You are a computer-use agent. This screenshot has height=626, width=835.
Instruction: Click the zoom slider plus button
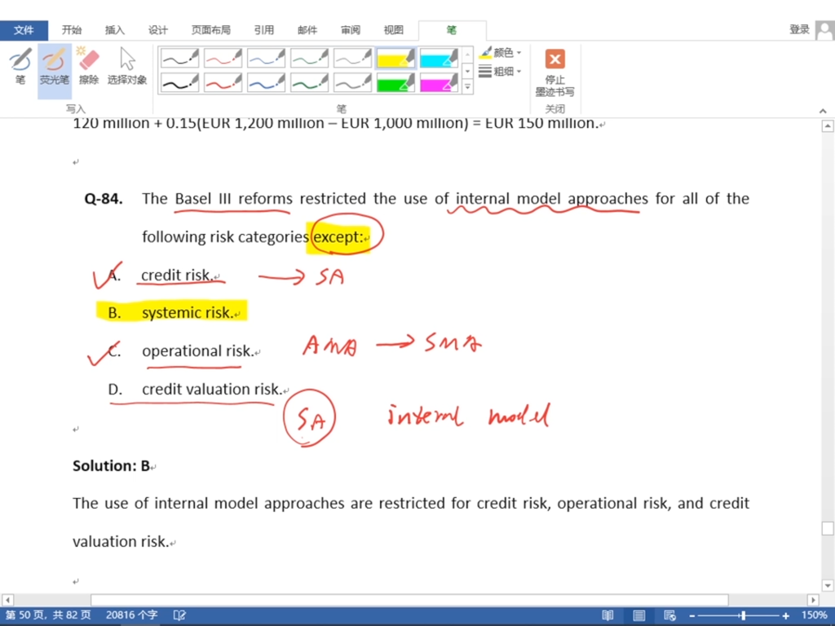tap(786, 615)
